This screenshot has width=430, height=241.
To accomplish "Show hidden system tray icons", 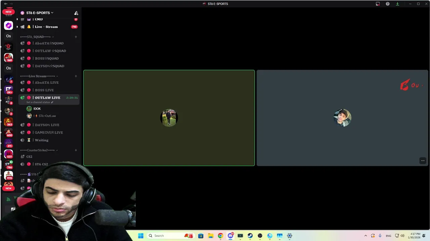I will [366, 236].
